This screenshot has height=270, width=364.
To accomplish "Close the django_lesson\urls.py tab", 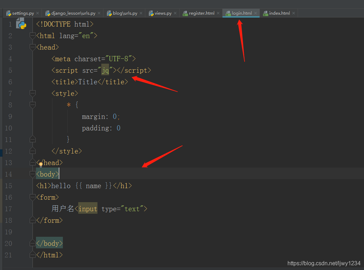I will click(x=99, y=13).
